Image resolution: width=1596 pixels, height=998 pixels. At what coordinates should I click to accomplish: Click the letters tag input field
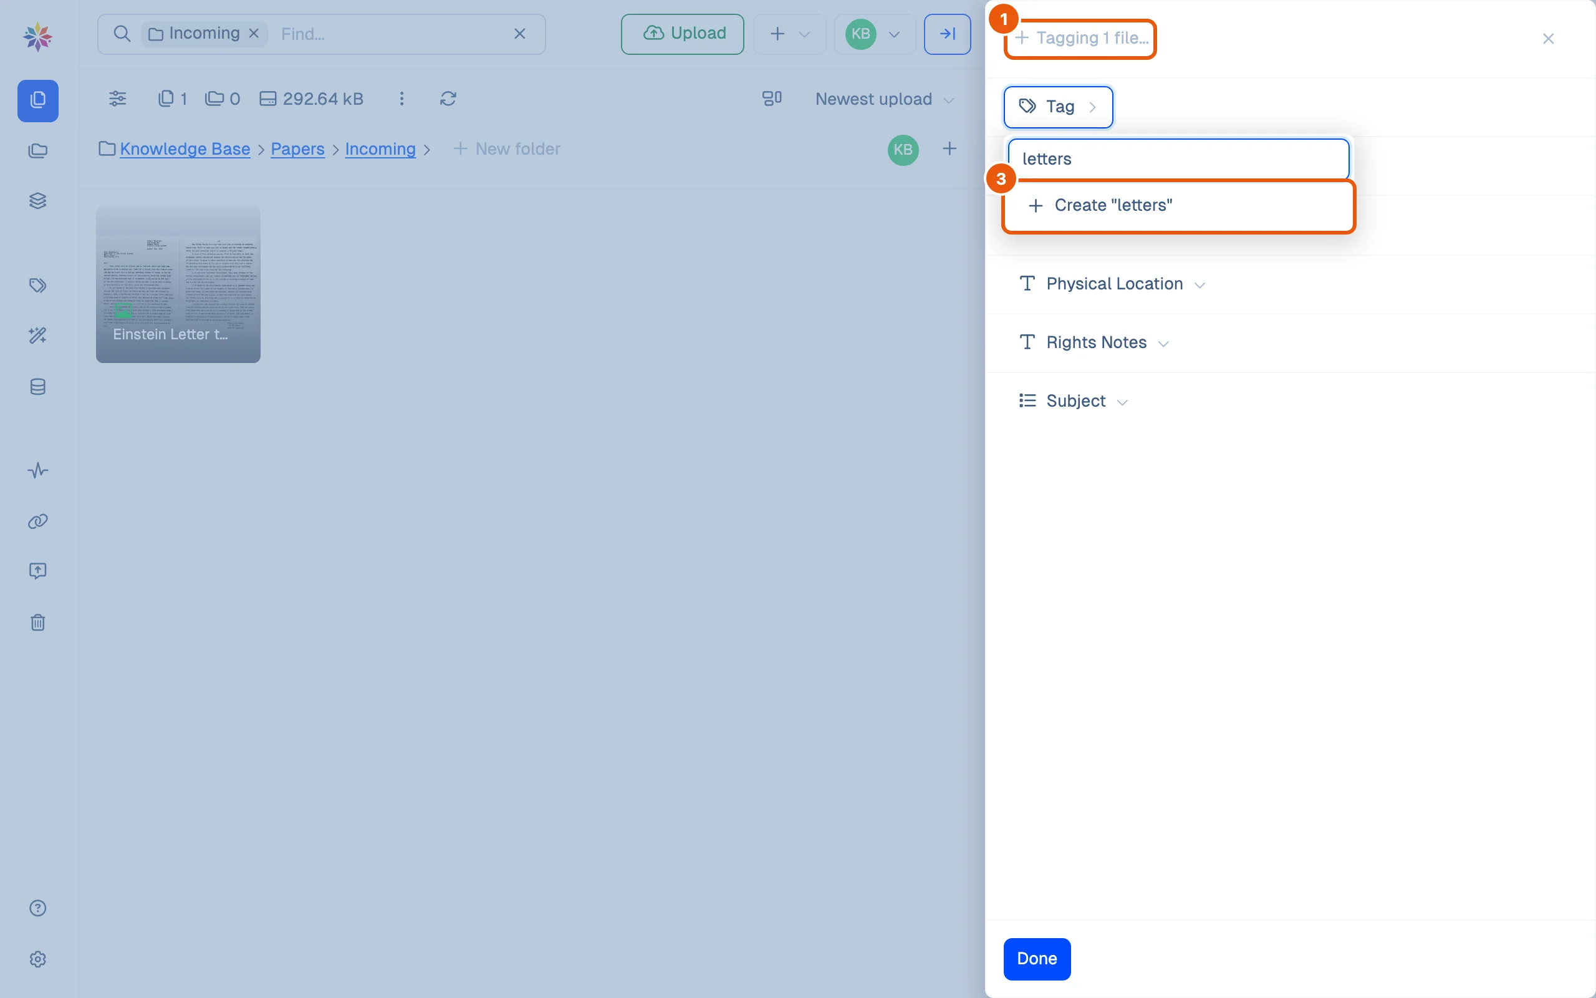point(1178,159)
